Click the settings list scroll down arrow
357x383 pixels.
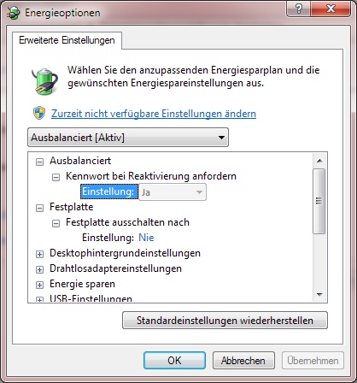[319, 294]
